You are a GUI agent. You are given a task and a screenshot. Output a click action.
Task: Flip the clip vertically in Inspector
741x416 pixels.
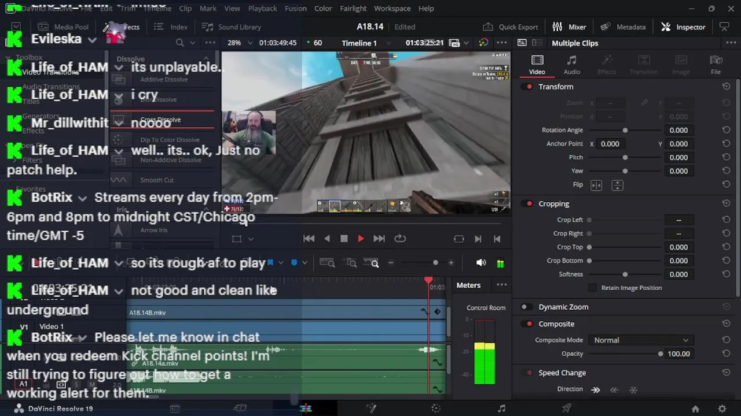[617, 185]
